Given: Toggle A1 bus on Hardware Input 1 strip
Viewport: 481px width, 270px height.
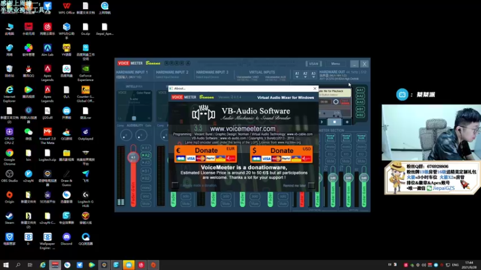Looking at the screenshot, I should coord(146,148).
